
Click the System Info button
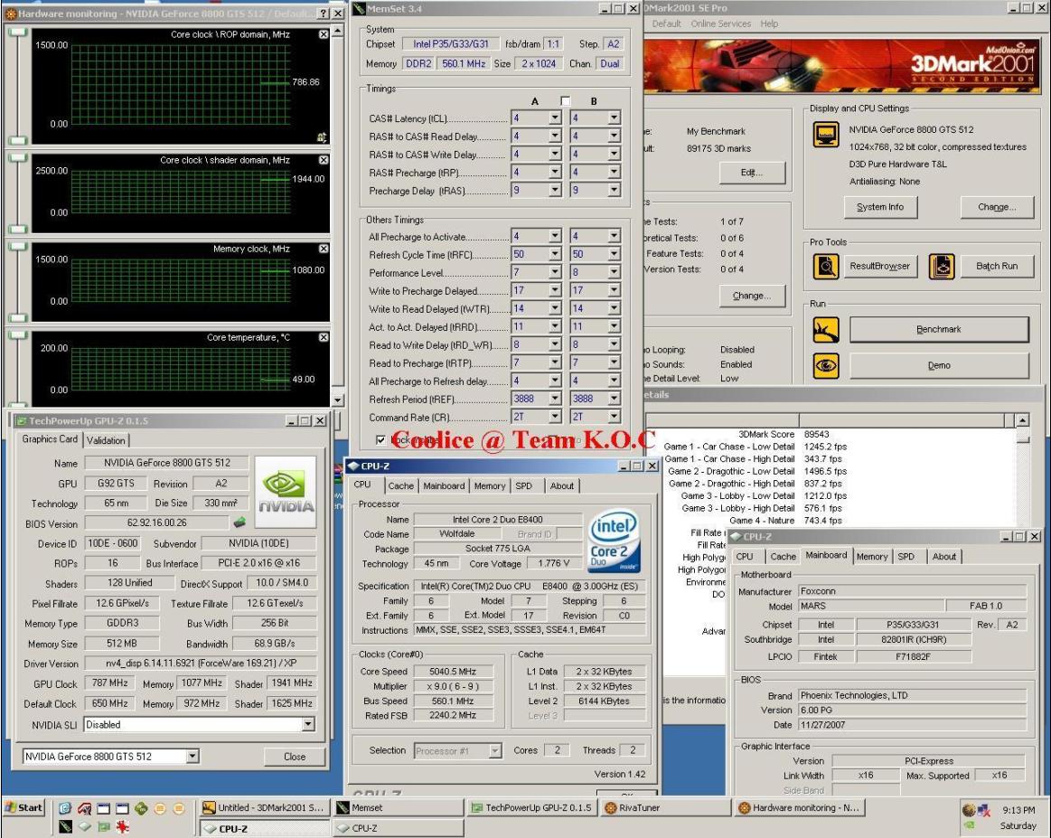880,207
